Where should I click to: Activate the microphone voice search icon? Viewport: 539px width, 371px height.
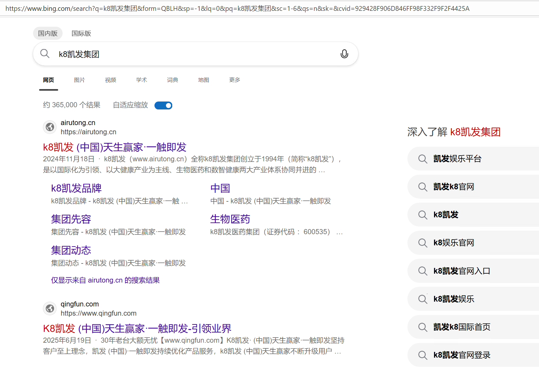click(x=344, y=54)
